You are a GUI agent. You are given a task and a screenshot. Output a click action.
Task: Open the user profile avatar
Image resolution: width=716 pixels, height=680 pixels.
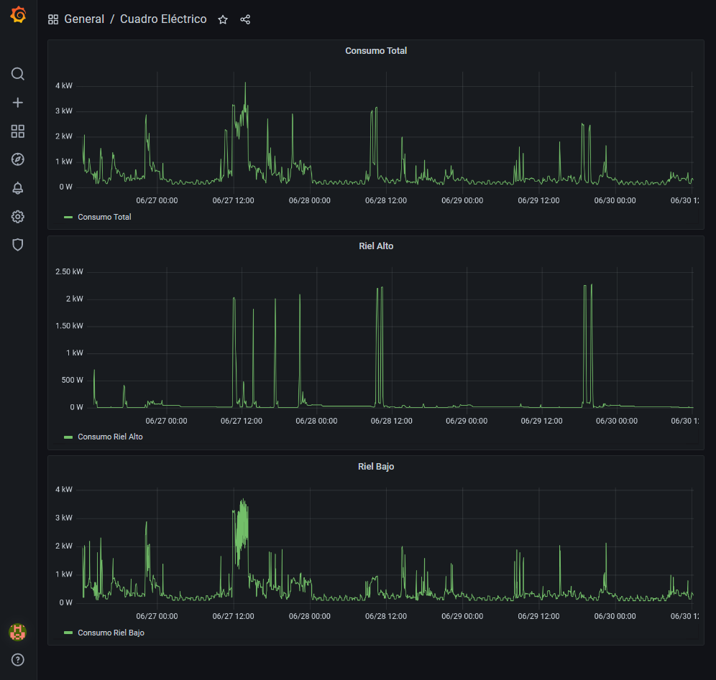point(18,632)
